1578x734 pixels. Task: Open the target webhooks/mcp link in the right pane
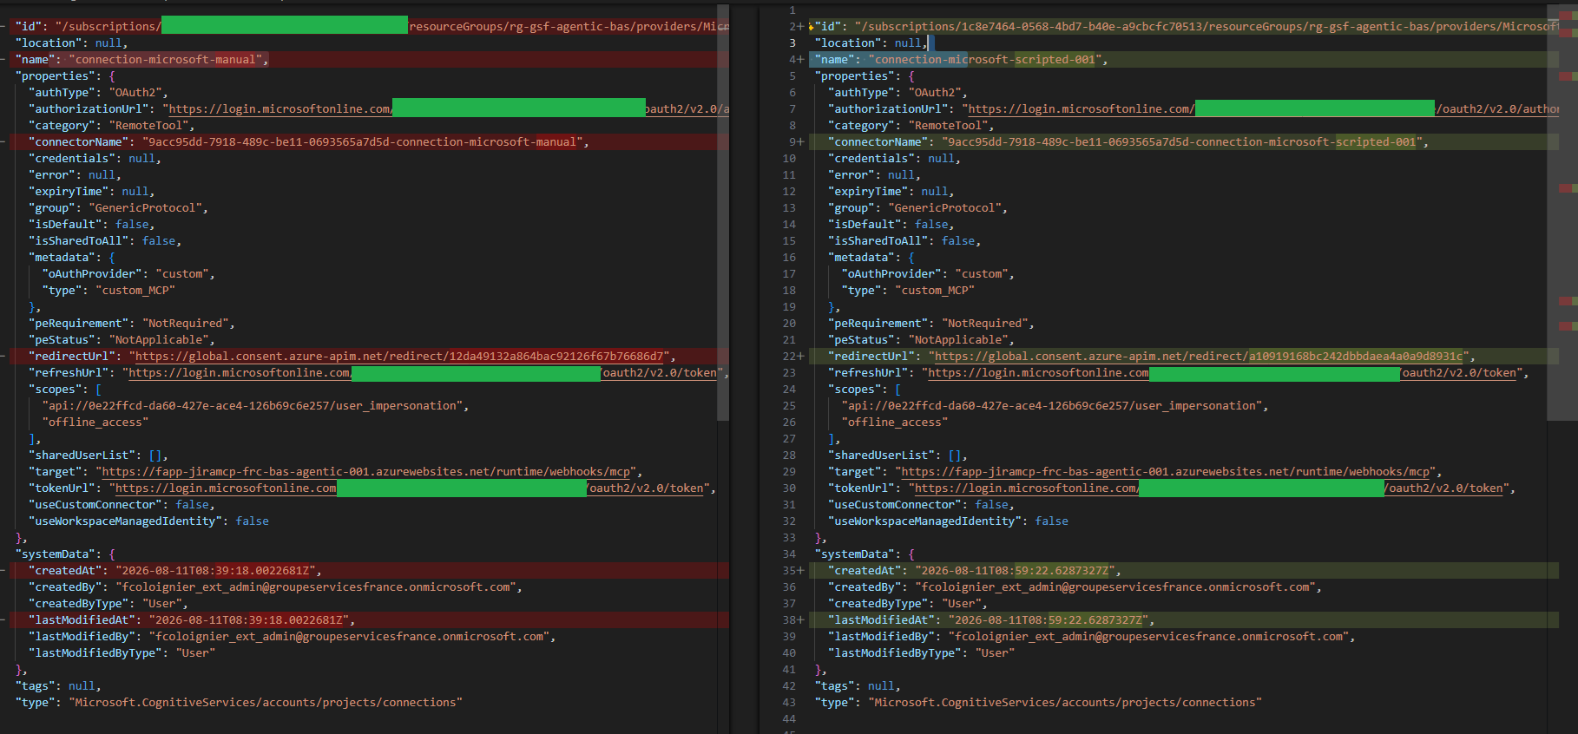coord(1166,472)
